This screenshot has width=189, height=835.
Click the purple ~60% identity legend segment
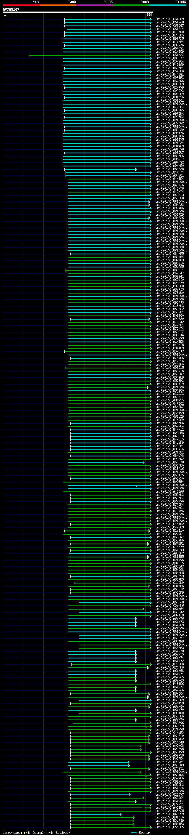94,5
